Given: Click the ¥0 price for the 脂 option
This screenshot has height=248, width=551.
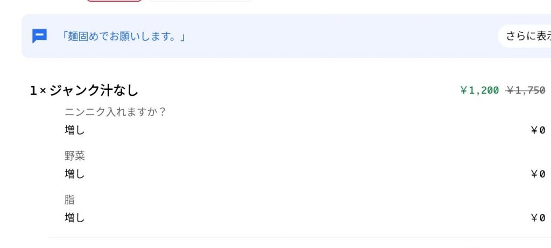Looking at the screenshot, I should click(x=538, y=218).
